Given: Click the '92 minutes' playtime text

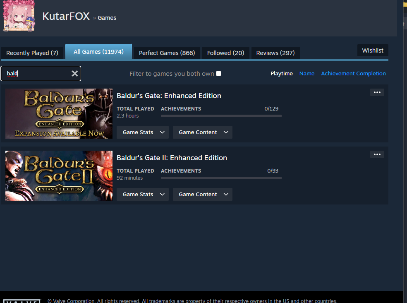Looking at the screenshot, I should pyautogui.click(x=129, y=178).
